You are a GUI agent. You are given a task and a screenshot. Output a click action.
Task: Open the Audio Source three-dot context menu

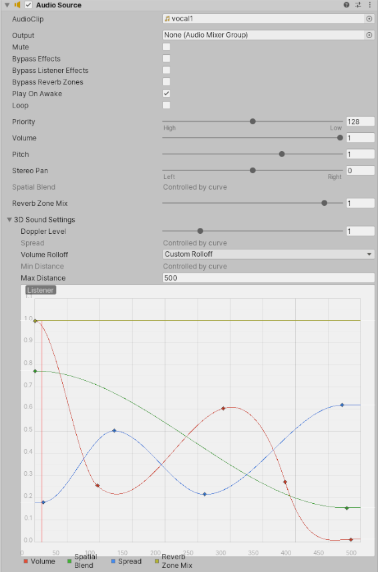click(370, 5)
